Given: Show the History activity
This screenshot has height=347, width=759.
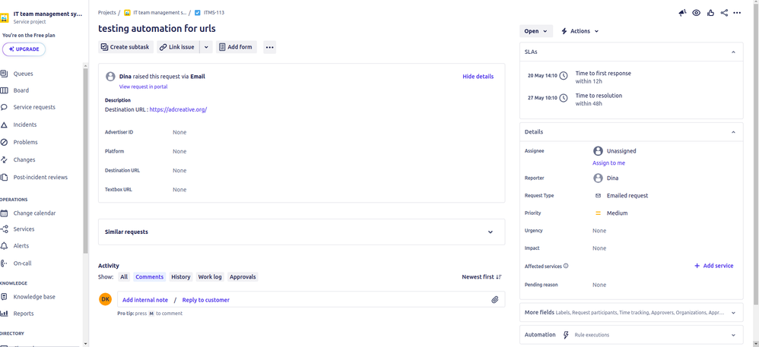Looking at the screenshot, I should pos(180,277).
